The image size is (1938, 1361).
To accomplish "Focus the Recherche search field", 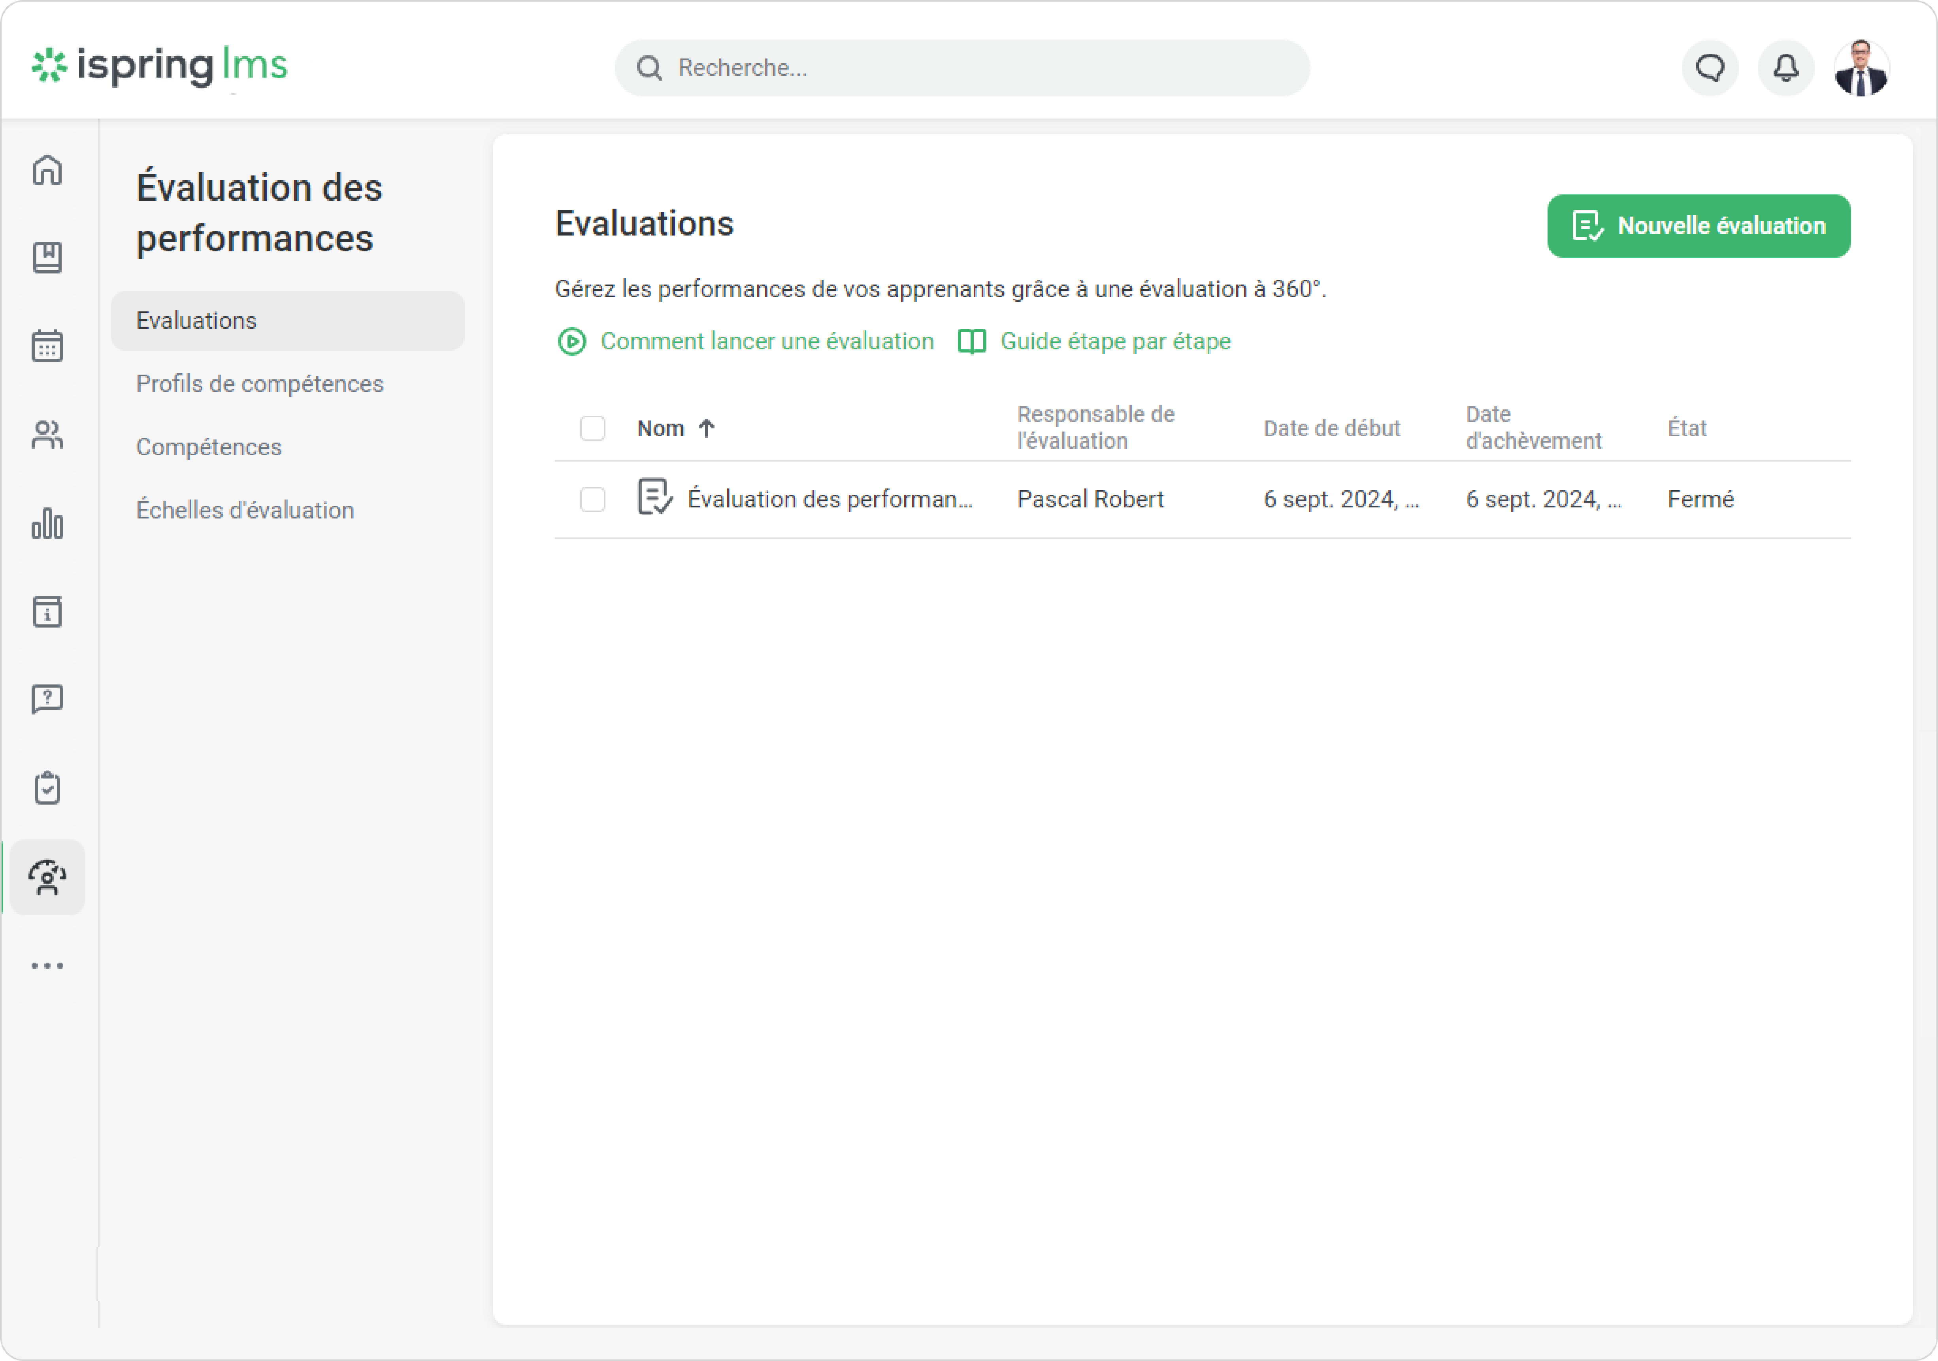I will point(962,68).
